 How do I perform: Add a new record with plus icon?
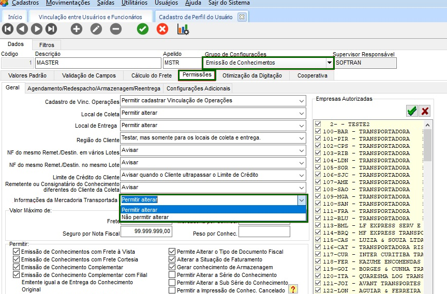pyautogui.click(x=77, y=29)
